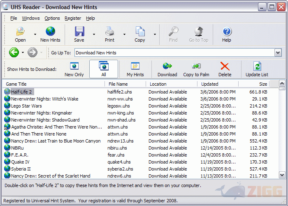The height and width of the screenshot is (206, 288).
Task: Click globe icon next to NiBiRu
Action: 7,147
